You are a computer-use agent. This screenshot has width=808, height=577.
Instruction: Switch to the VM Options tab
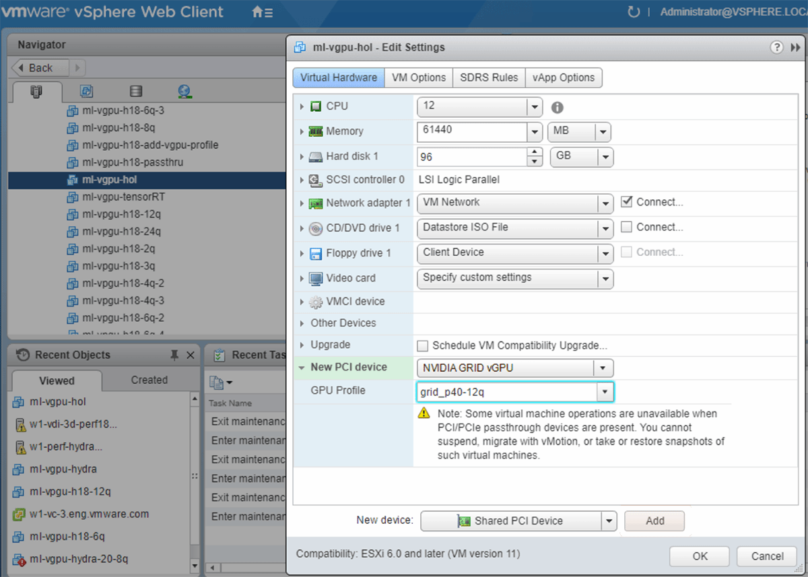[418, 77]
